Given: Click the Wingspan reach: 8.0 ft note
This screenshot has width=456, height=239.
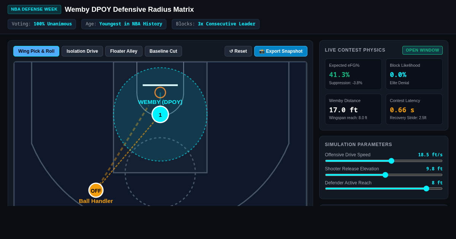Looking at the screenshot, I should 348,118.
